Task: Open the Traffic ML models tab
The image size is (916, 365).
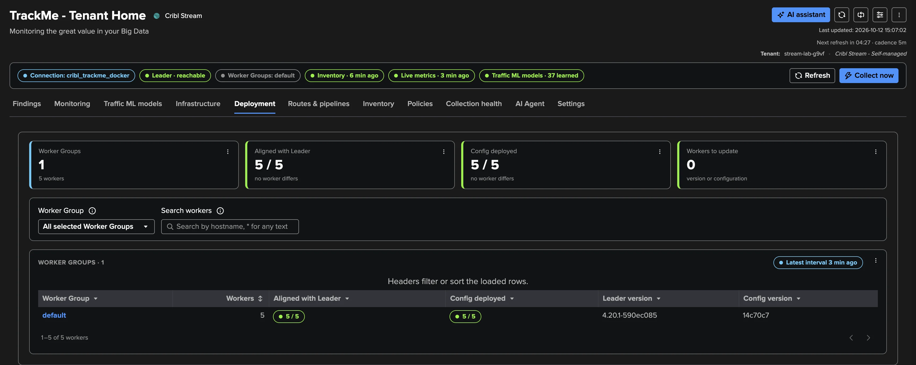Action: [133, 104]
